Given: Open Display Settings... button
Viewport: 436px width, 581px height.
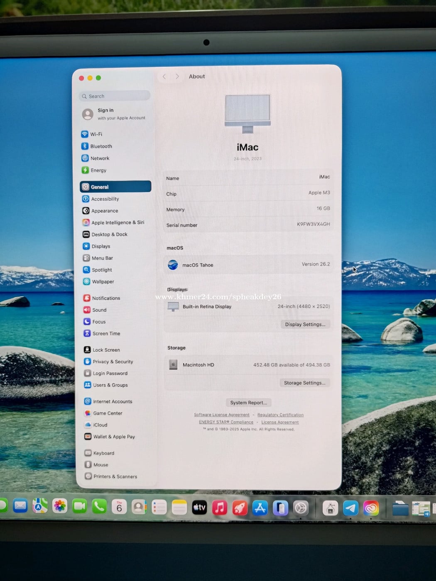Looking at the screenshot, I should coord(305,325).
